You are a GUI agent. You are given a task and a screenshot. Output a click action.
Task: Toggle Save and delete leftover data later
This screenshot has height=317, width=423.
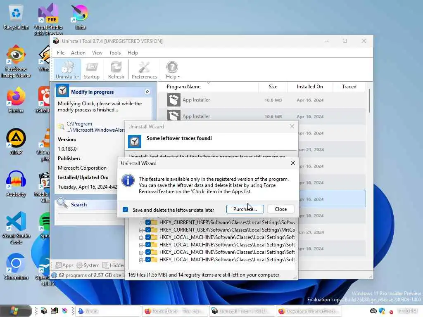[126, 209]
